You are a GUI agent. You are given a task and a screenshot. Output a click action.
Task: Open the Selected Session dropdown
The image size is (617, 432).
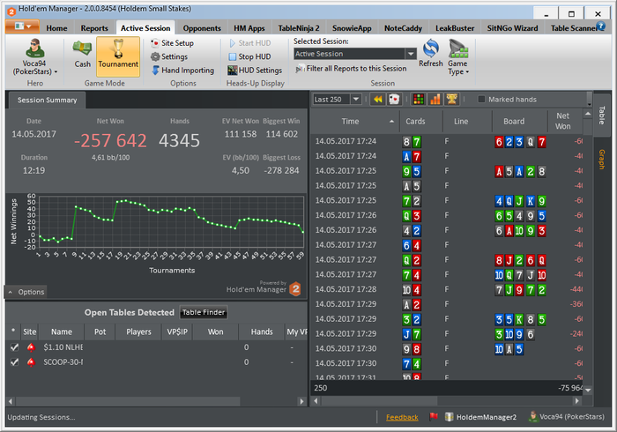coord(410,54)
